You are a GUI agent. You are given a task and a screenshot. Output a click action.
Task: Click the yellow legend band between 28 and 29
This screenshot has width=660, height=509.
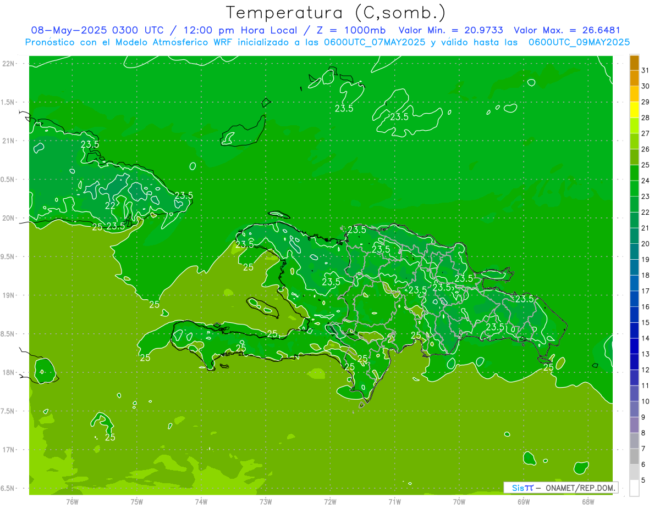tap(634, 110)
